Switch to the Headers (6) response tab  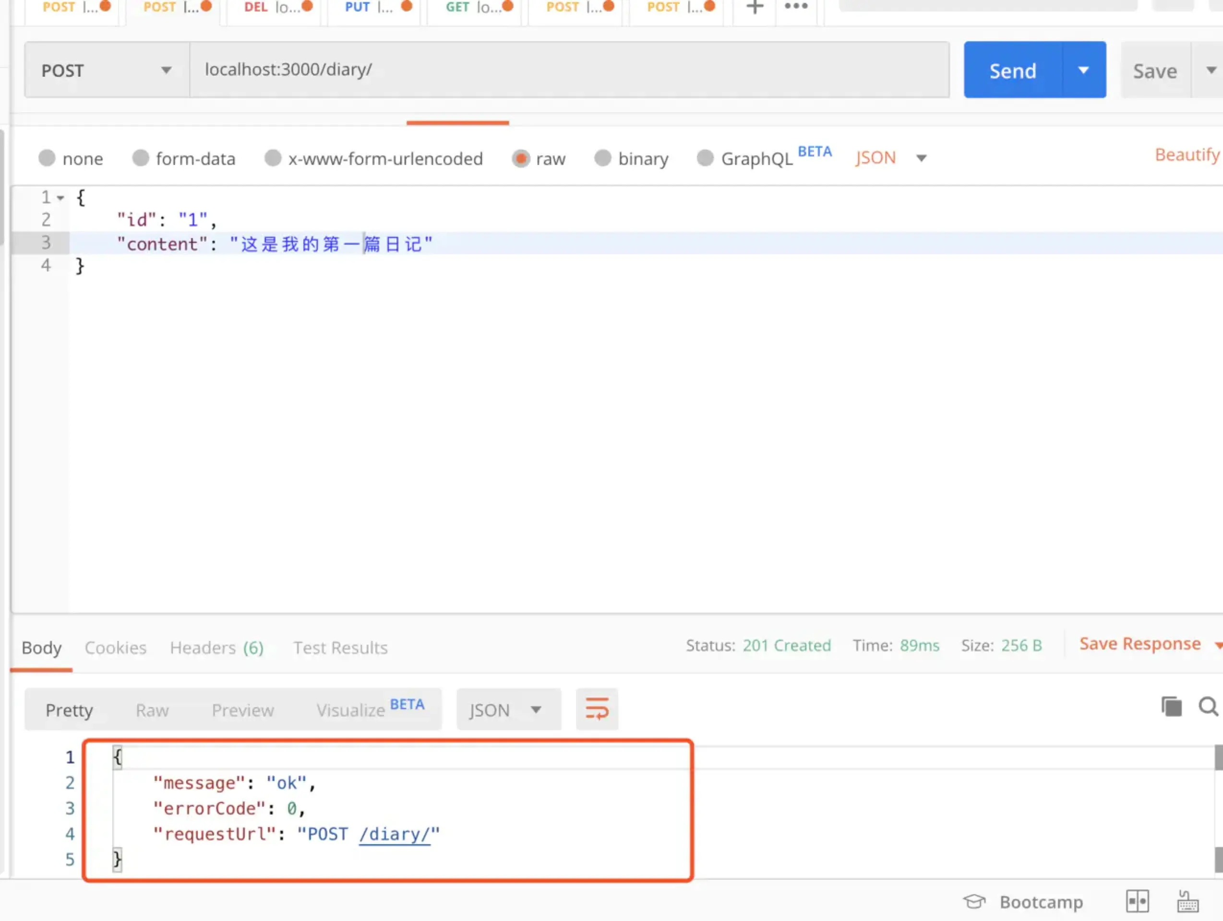(x=216, y=648)
